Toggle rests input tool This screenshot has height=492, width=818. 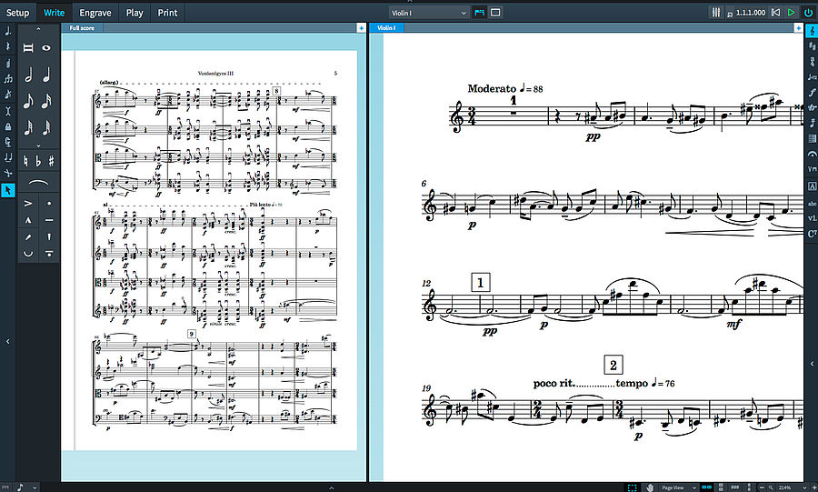pos(8,46)
